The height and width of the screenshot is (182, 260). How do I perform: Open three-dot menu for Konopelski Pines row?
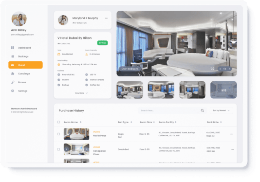(x=232, y=149)
